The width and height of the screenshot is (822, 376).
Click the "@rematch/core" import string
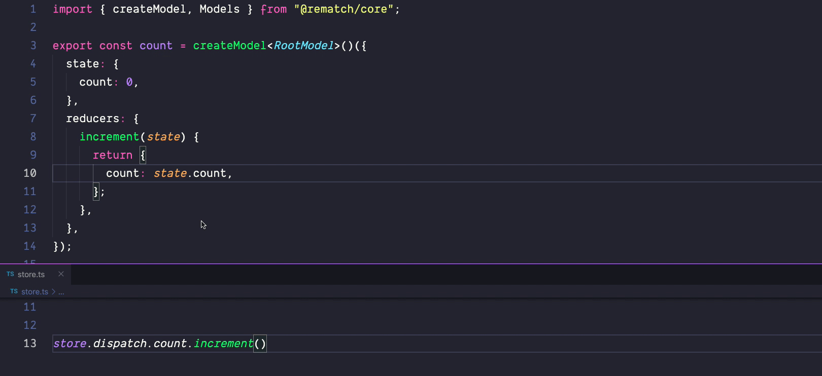pyautogui.click(x=344, y=9)
